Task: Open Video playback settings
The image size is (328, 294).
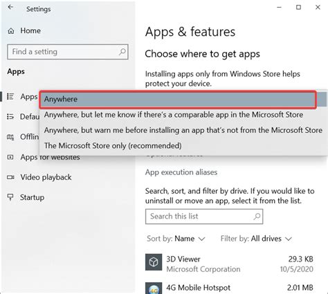Action: pyautogui.click(x=46, y=177)
